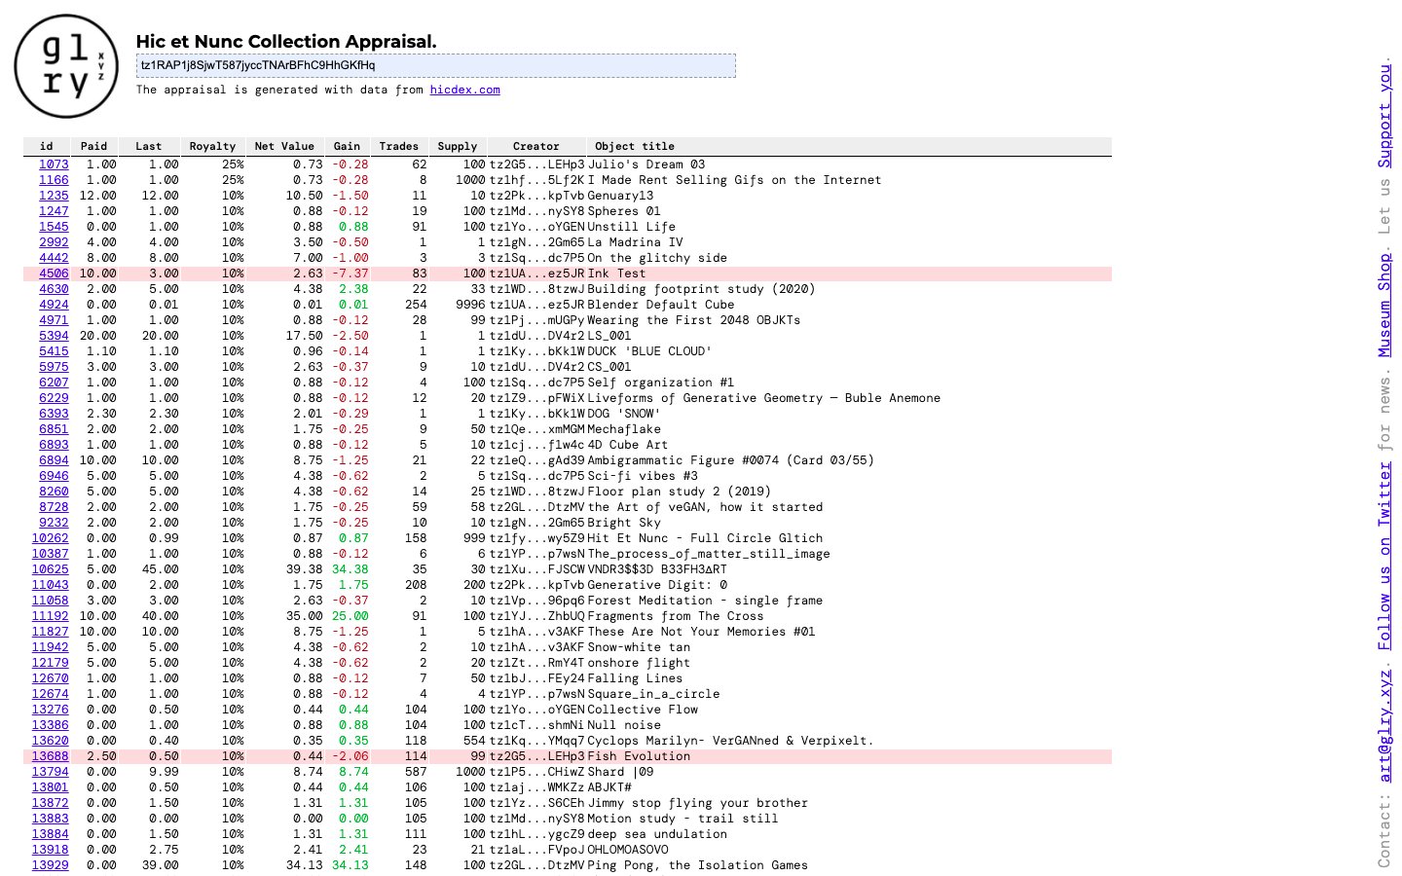The height and width of the screenshot is (876, 1402).
Task: Sort by the Supply column header
Action: (458, 146)
